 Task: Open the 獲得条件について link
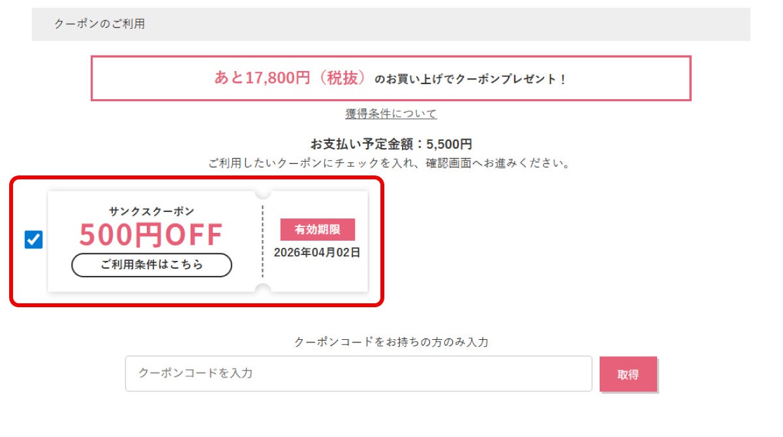[390, 113]
